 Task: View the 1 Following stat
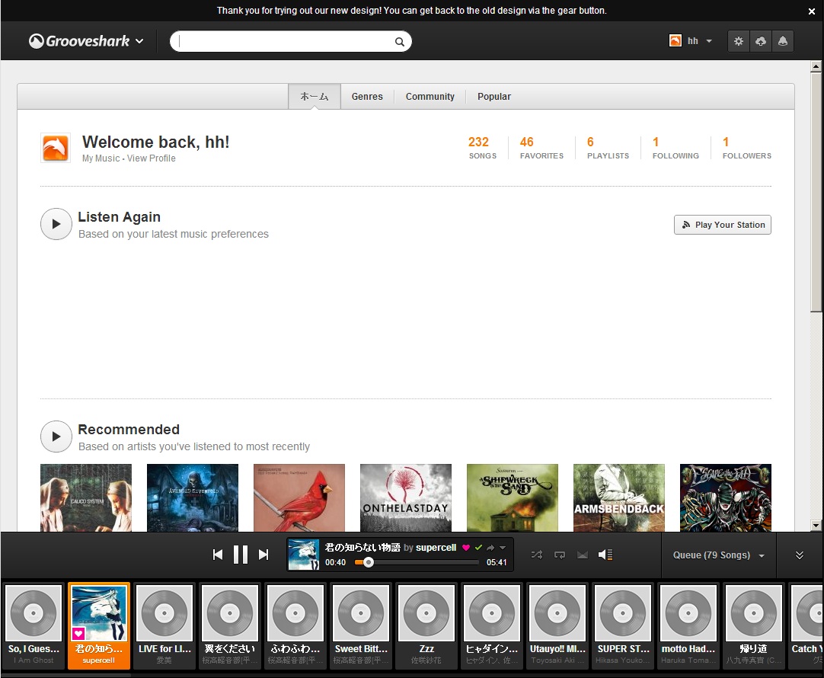point(675,148)
